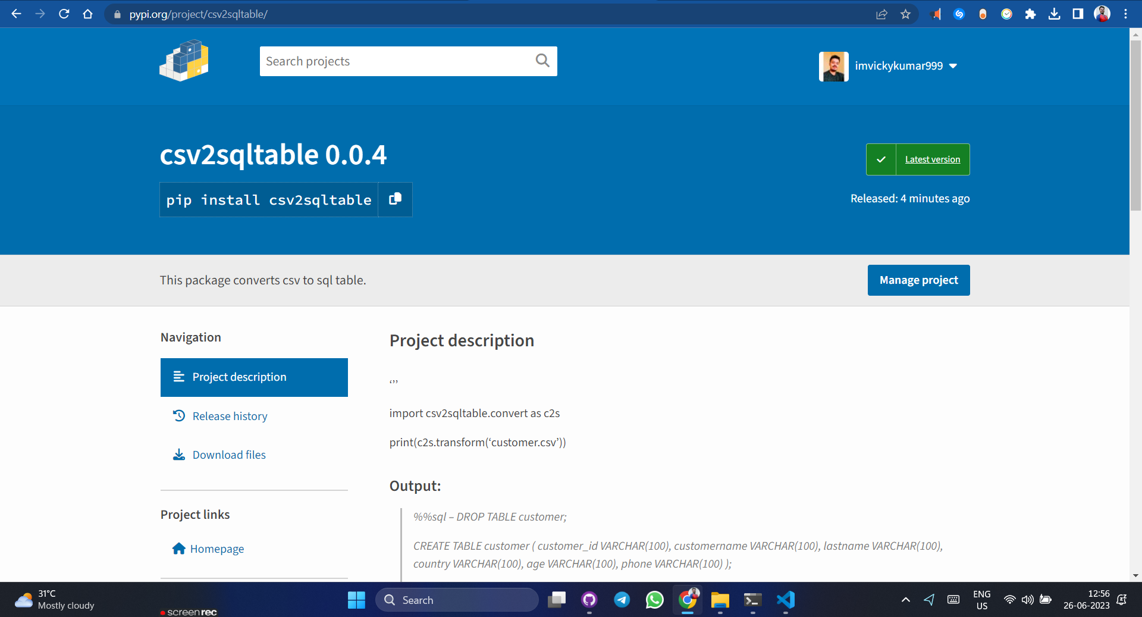Click the import csv2sqltable.convert line
Image resolution: width=1142 pixels, height=617 pixels.
click(475, 414)
